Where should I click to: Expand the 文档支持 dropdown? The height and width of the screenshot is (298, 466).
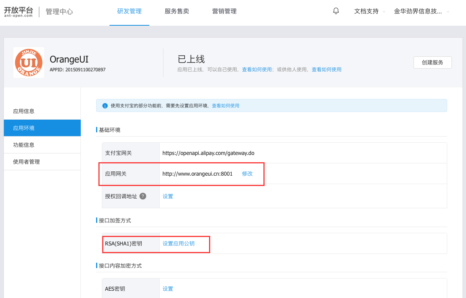(370, 12)
